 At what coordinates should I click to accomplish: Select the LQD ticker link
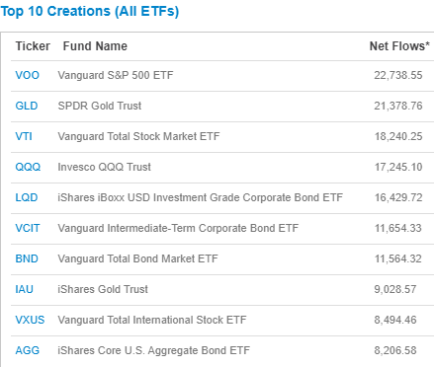[27, 197]
